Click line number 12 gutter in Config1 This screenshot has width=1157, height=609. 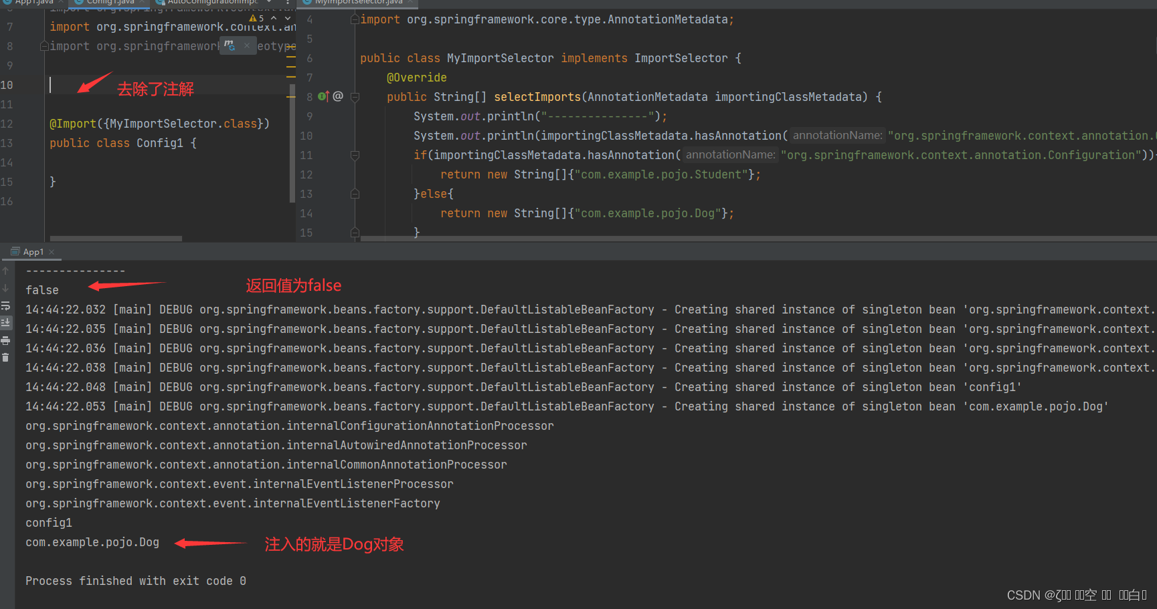[x=7, y=124]
